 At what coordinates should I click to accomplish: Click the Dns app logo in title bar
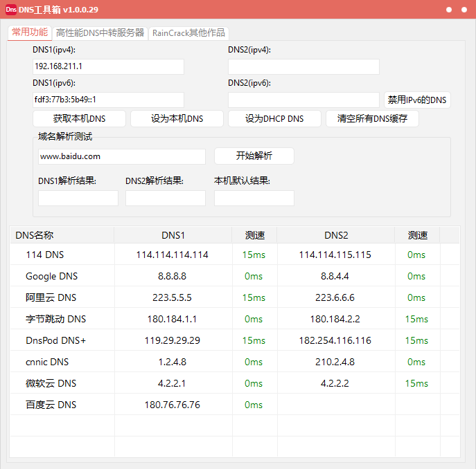tap(11, 10)
